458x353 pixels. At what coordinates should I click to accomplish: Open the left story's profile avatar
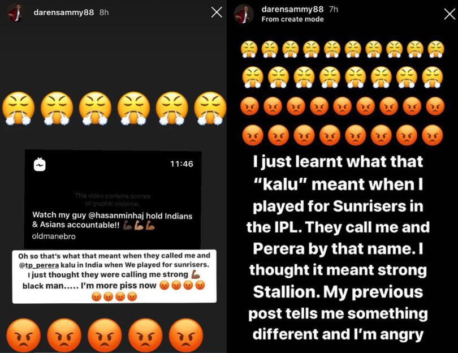click(16, 14)
